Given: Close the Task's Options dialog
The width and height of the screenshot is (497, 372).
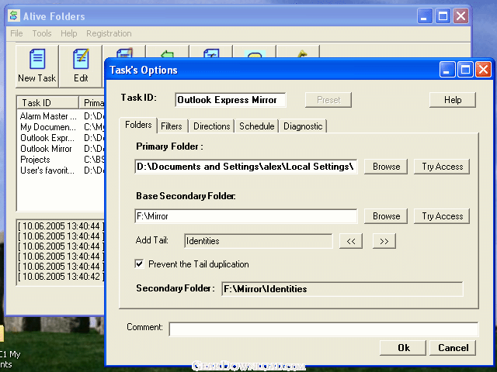Looking at the screenshot, I should click(x=483, y=70).
